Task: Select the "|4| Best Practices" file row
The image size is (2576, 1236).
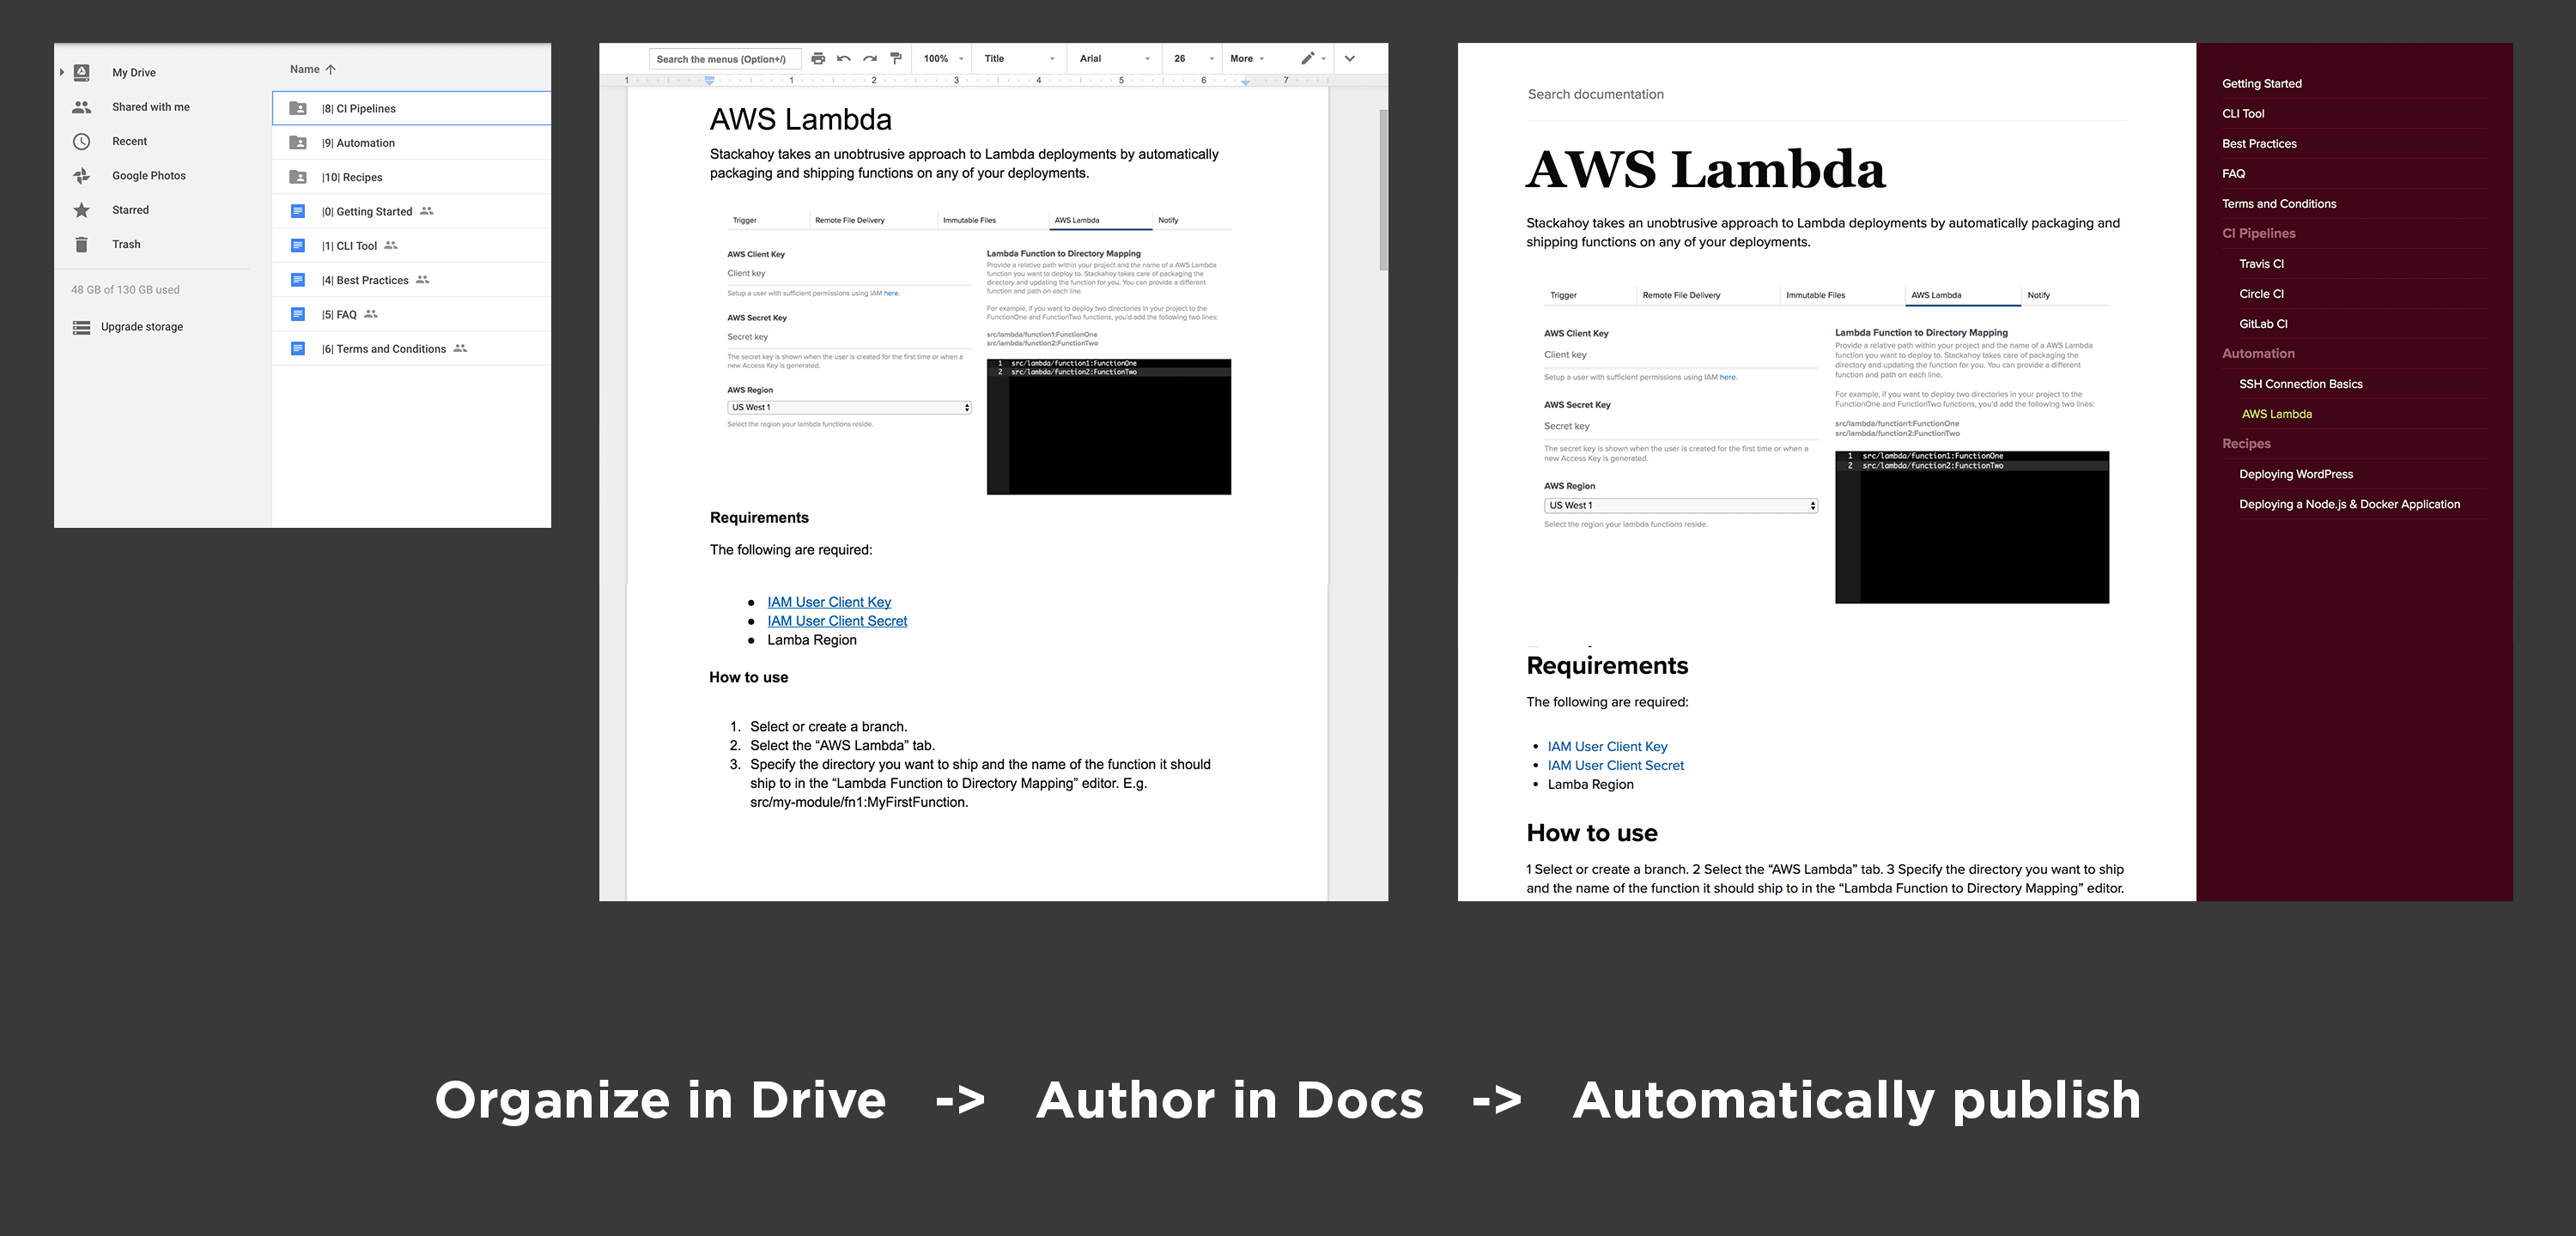Action: (411, 280)
